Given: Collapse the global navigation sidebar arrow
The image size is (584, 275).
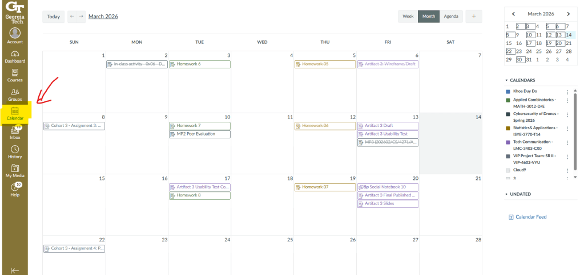Looking at the screenshot, I should pyautogui.click(x=15, y=270).
